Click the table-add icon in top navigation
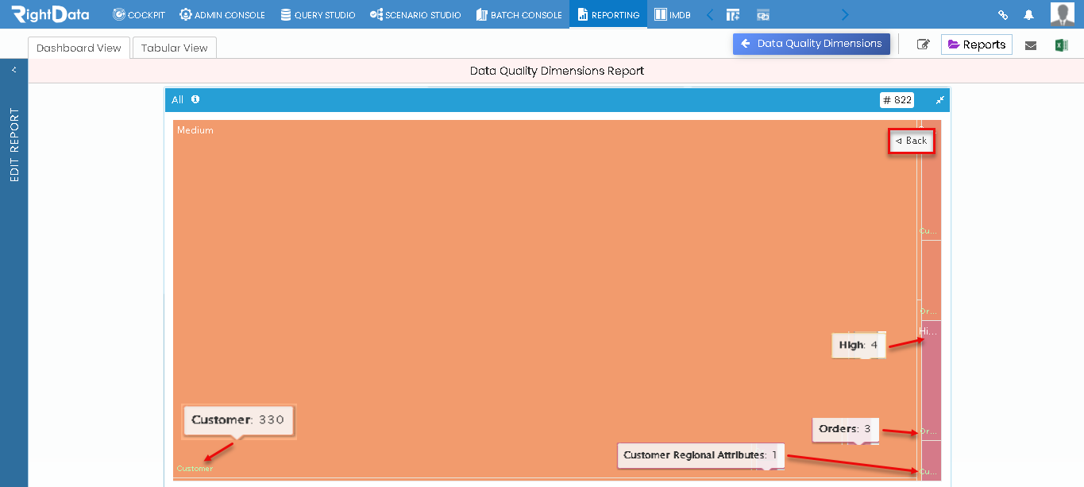Viewport: 1084px width, 487px height. pos(733,15)
